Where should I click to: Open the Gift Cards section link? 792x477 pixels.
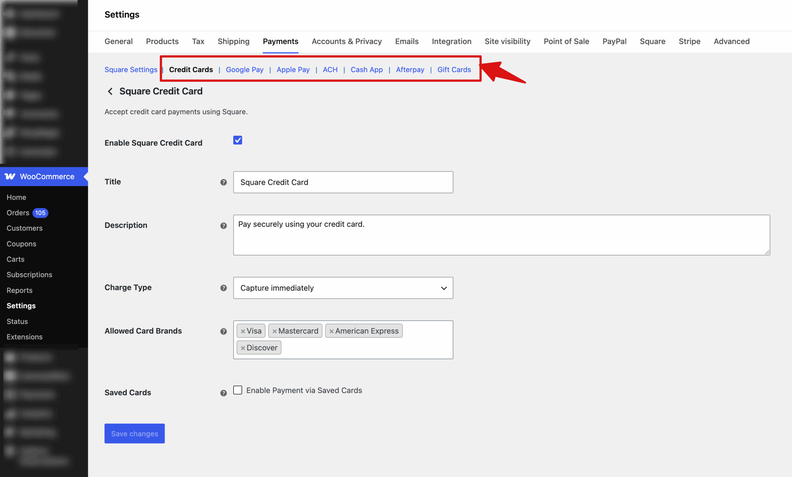click(454, 69)
